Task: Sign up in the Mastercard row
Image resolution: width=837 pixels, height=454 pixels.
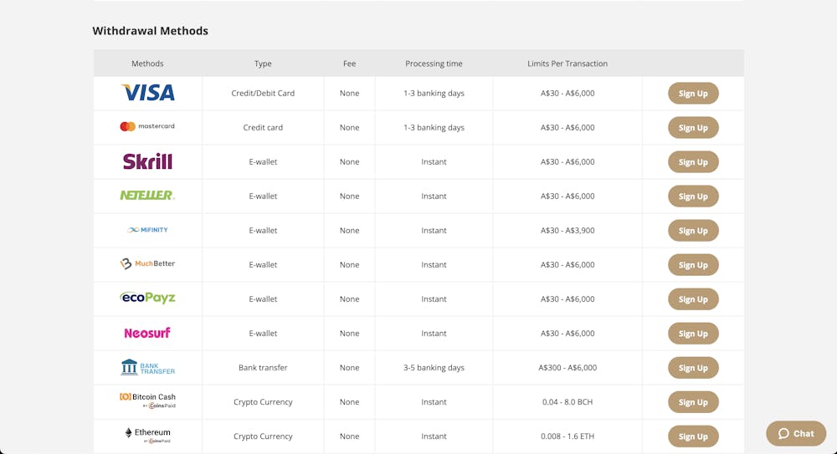Action: coord(693,127)
